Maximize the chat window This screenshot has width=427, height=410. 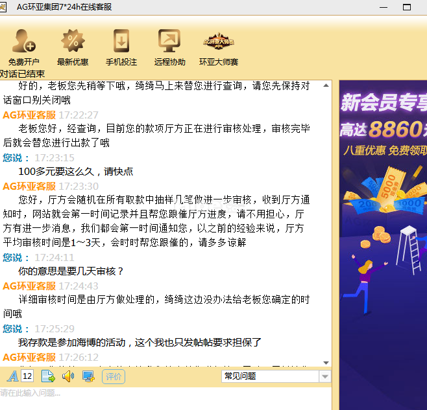tap(407, 8)
